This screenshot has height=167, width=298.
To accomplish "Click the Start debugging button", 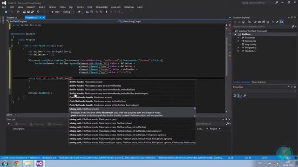I will coord(55,12).
